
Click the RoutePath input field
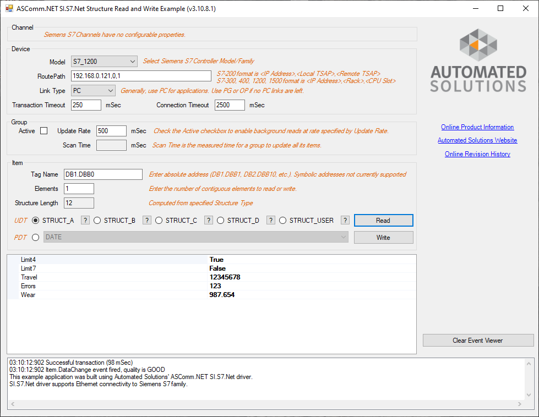point(140,76)
